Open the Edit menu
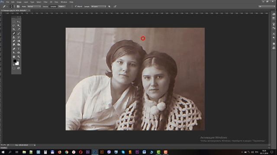 click(13, 2)
